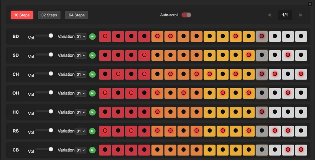
Task: Preview the HC track with its play button
Action: [92, 112]
